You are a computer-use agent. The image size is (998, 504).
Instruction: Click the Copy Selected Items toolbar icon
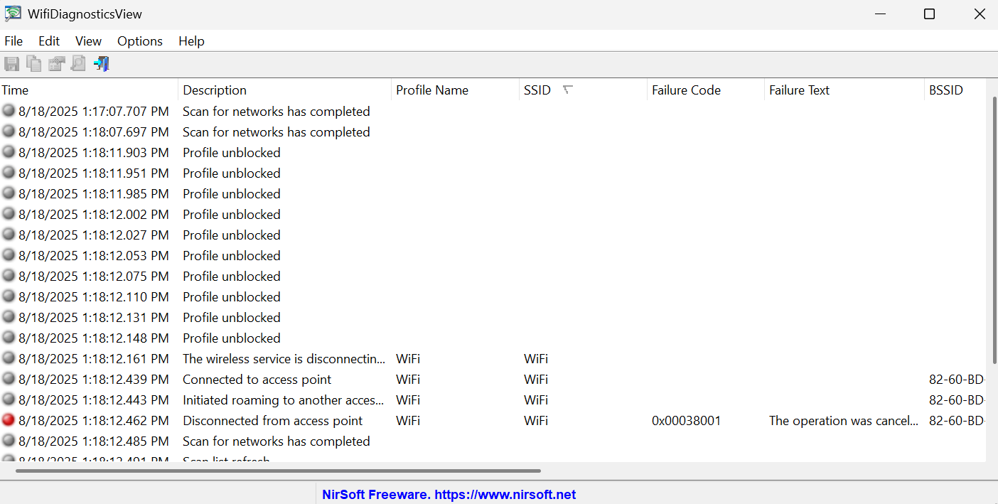click(33, 64)
